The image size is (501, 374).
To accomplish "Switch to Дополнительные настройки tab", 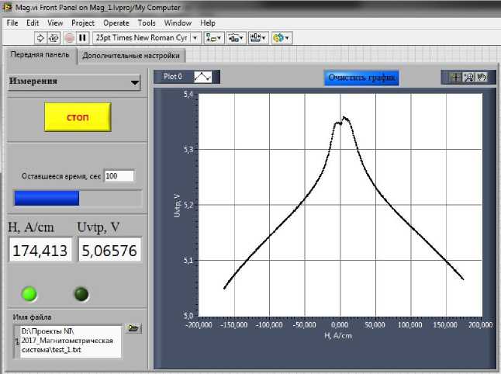I will (x=131, y=56).
